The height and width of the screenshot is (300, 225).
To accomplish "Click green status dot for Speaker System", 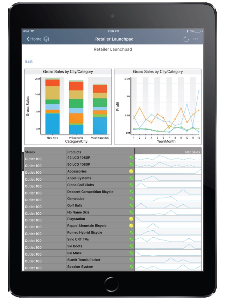I will [131, 267].
